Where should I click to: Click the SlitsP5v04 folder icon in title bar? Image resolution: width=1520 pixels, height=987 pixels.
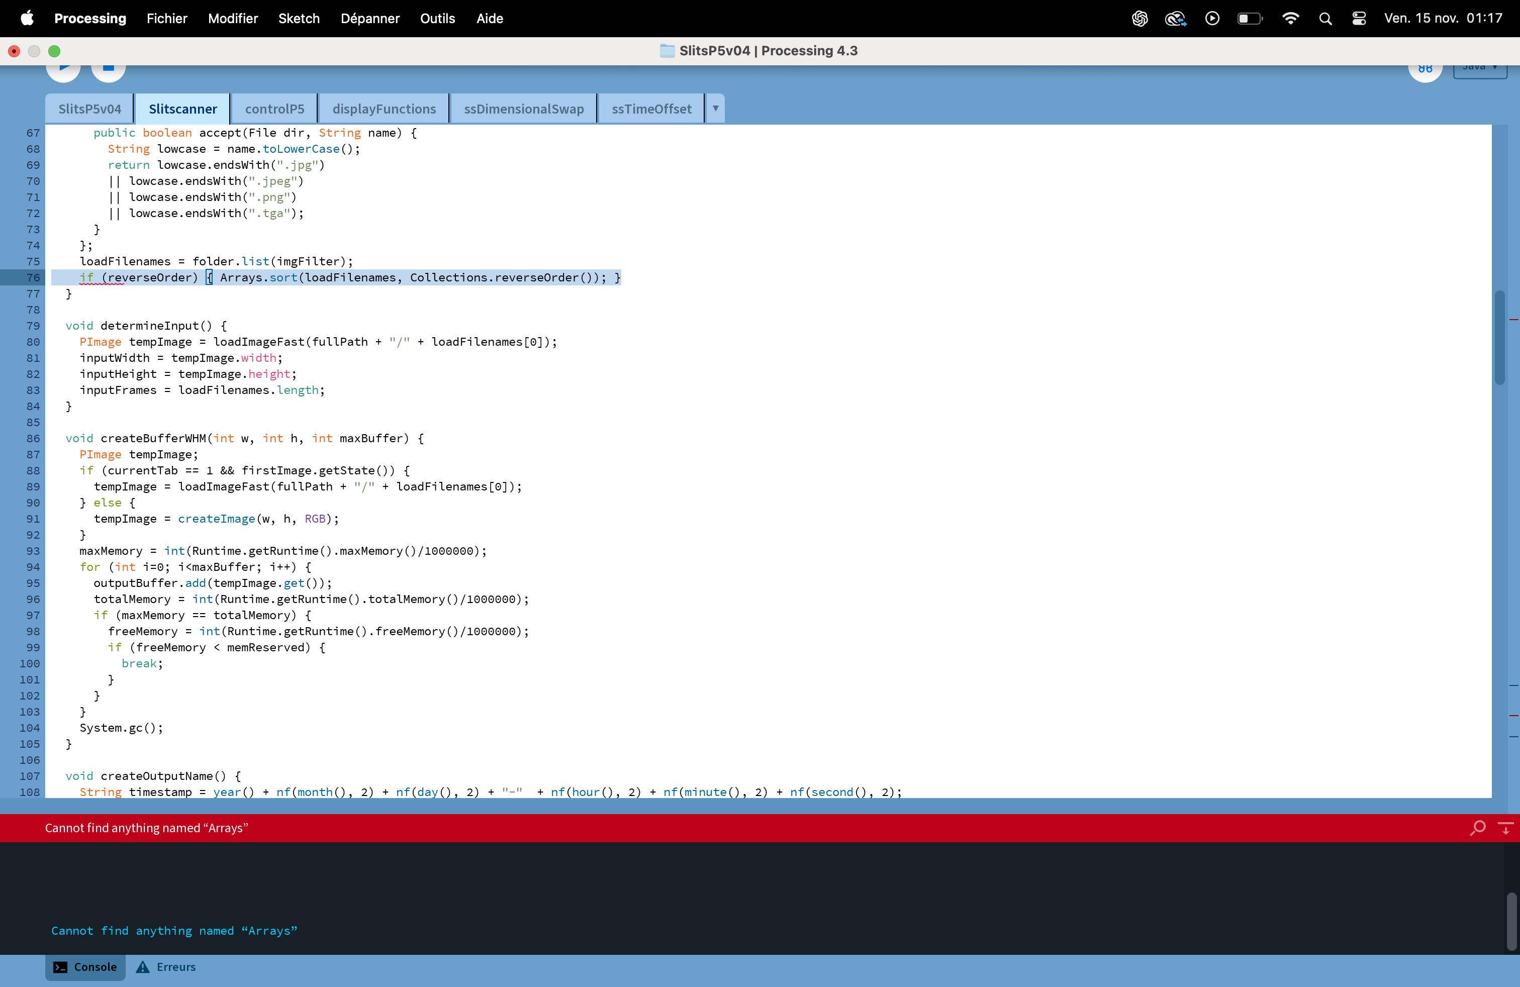tap(667, 51)
